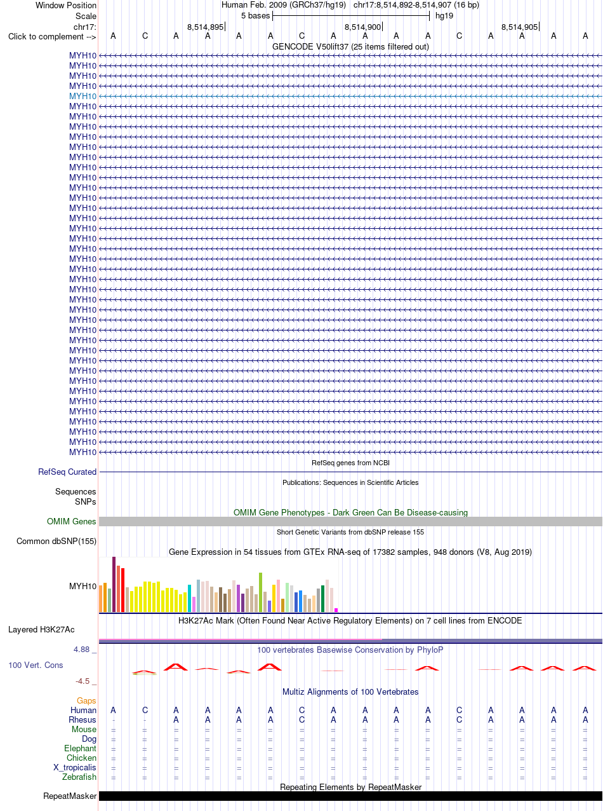Click the 'RefSeq Curated' track label

pyautogui.click(x=67, y=472)
